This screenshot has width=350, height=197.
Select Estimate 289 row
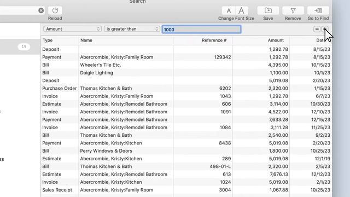pos(186,159)
